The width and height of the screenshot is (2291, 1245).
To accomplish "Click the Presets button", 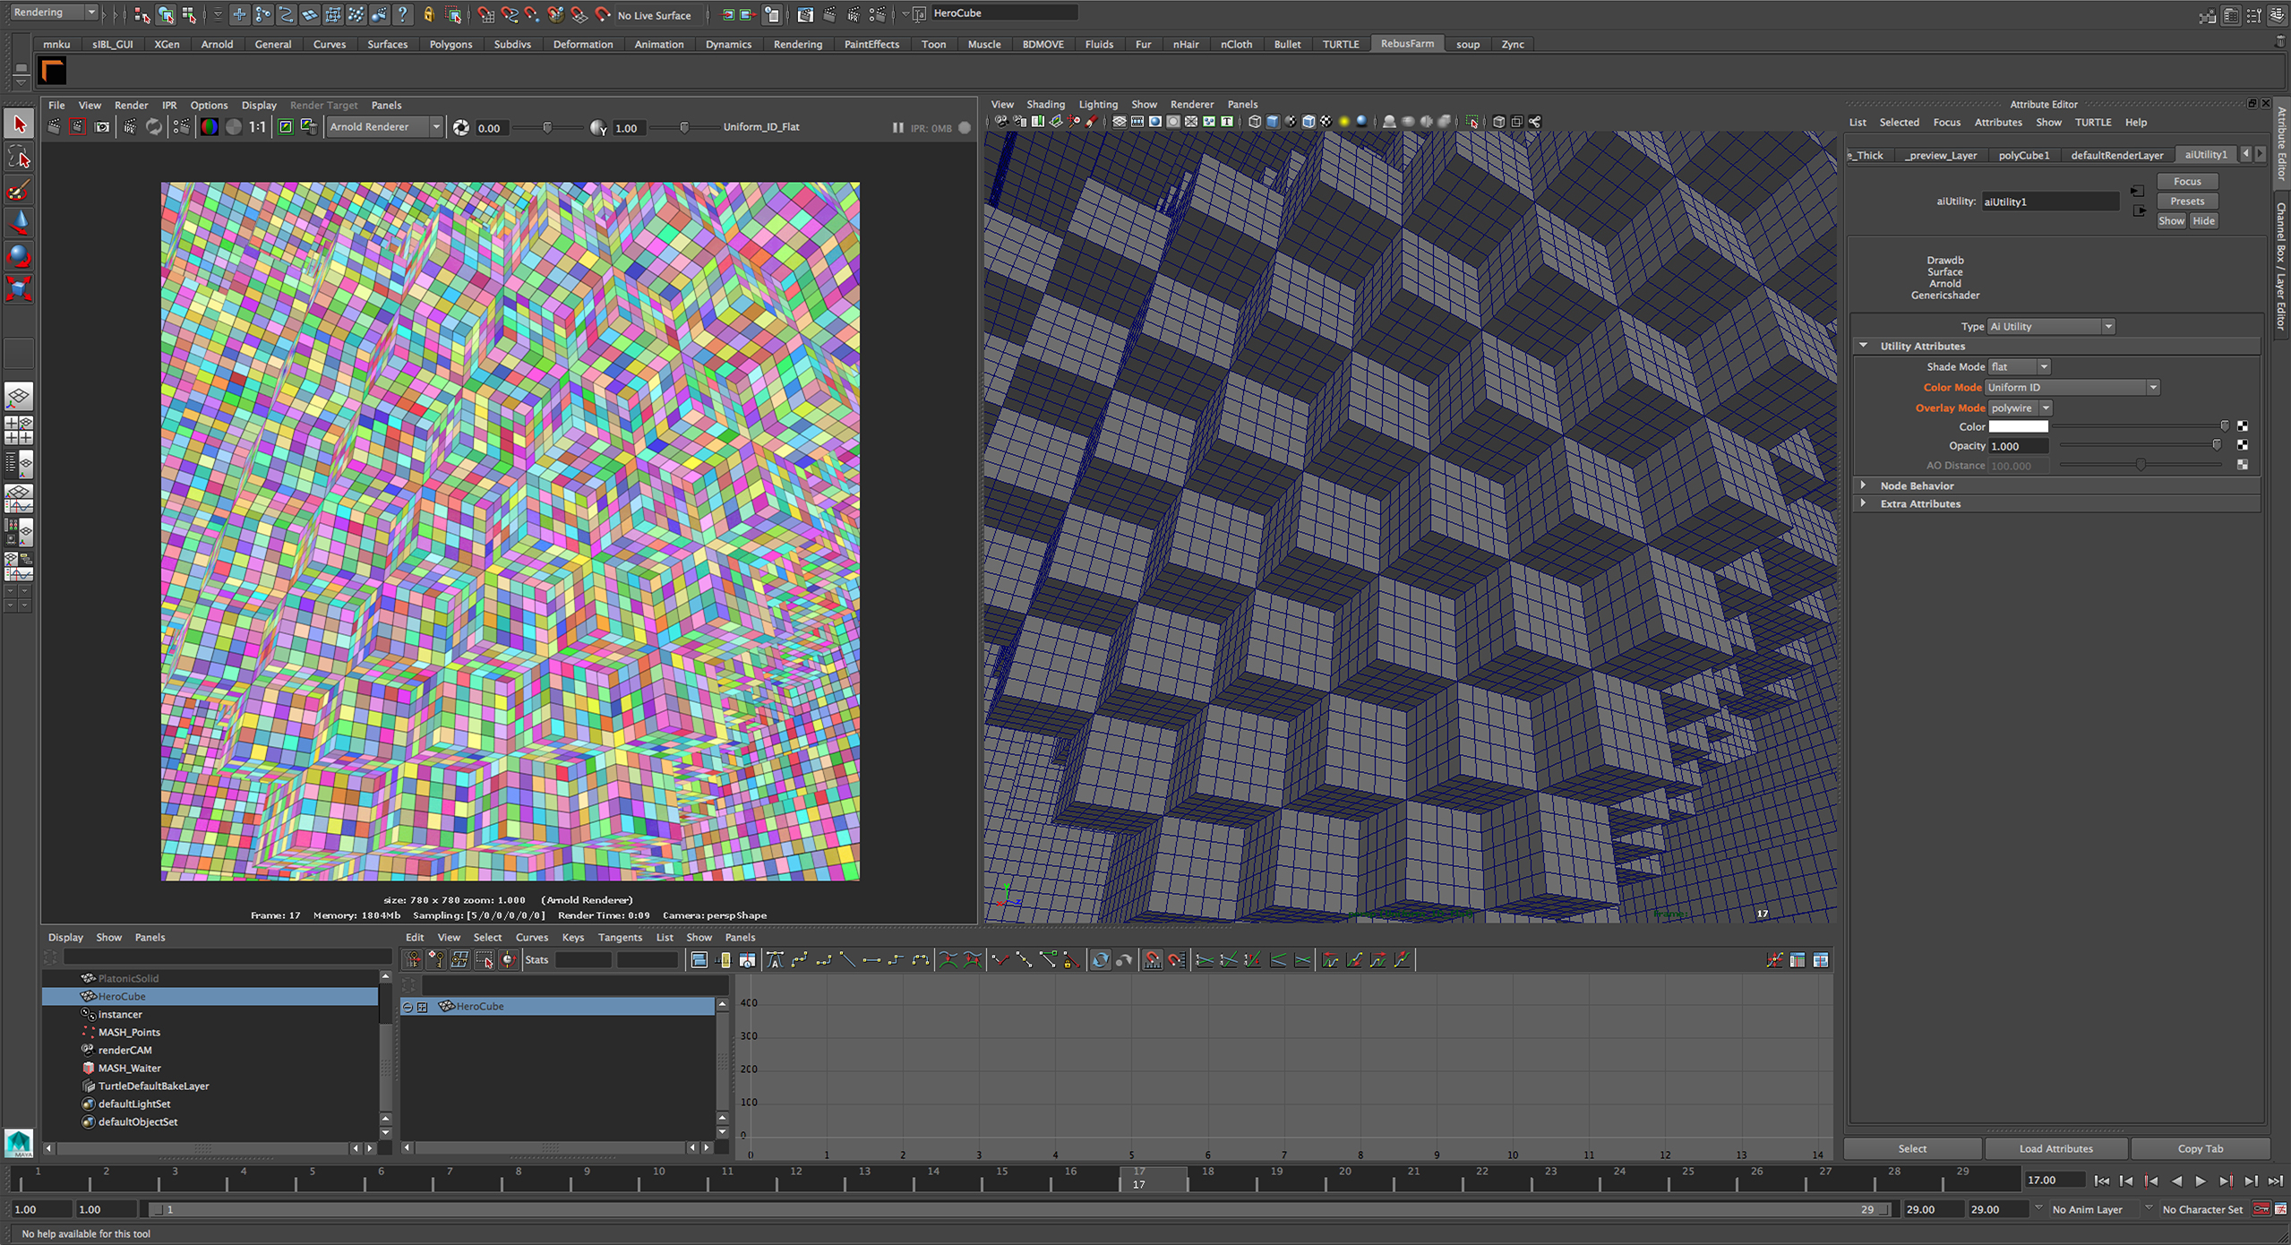I will [x=2186, y=201].
